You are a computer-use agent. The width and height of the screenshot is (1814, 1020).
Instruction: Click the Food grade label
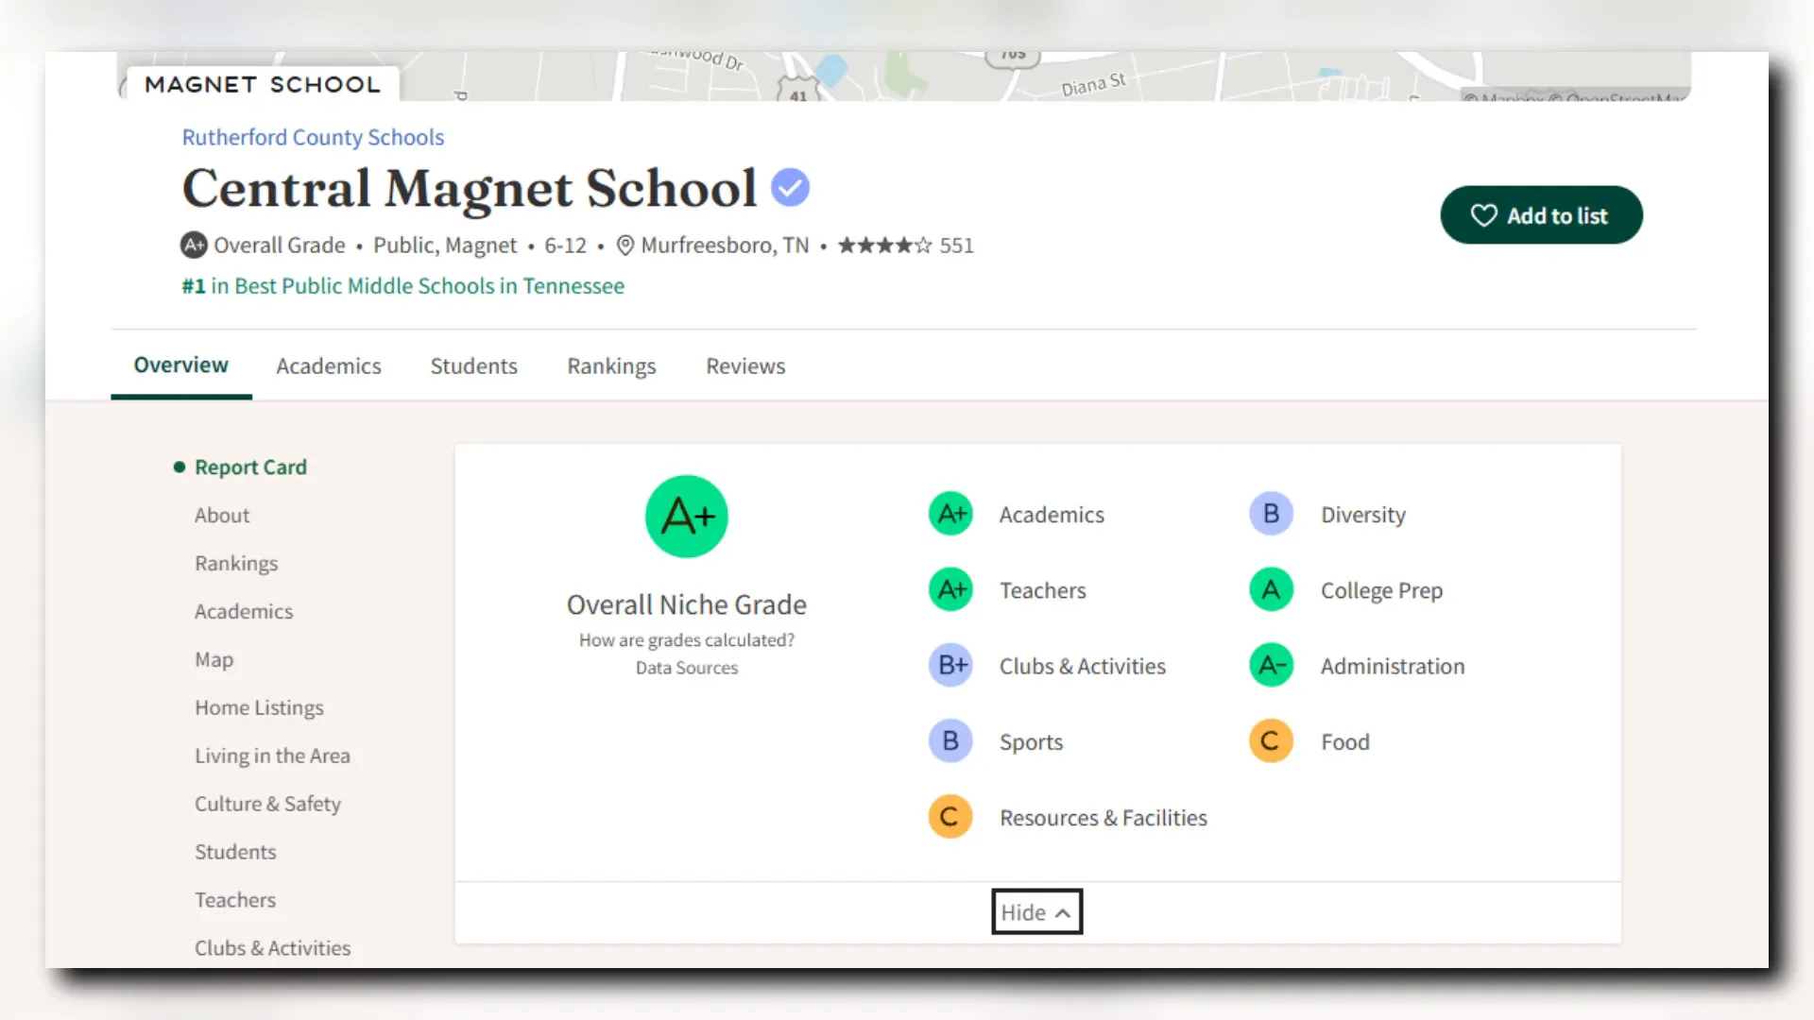point(1345,742)
